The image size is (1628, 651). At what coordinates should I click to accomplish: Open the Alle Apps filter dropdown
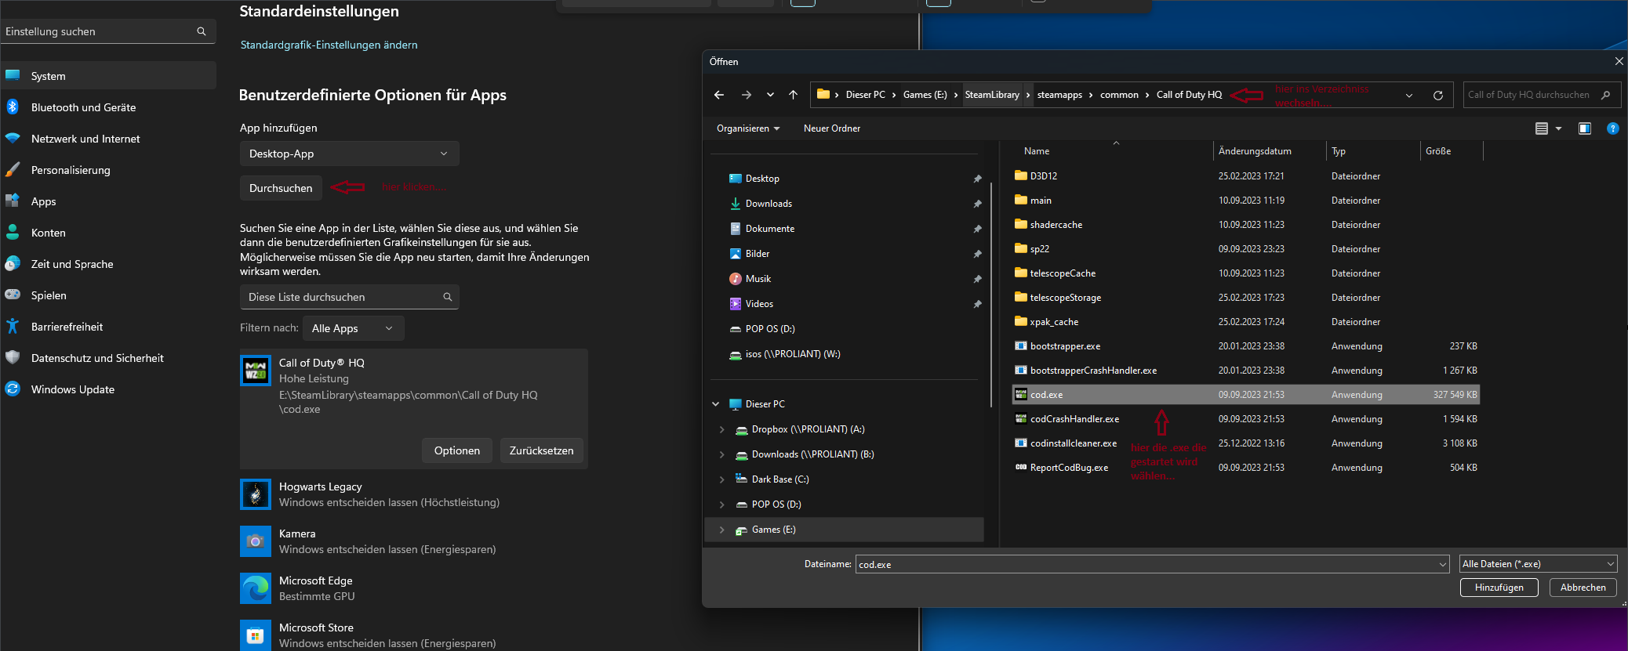[354, 328]
